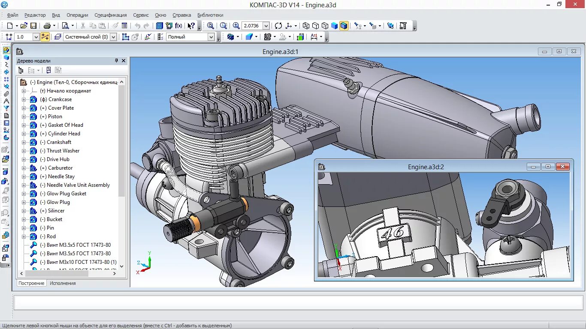The width and height of the screenshot is (586, 329).
Task: Switch to thin hidden lines display
Action: (325, 26)
